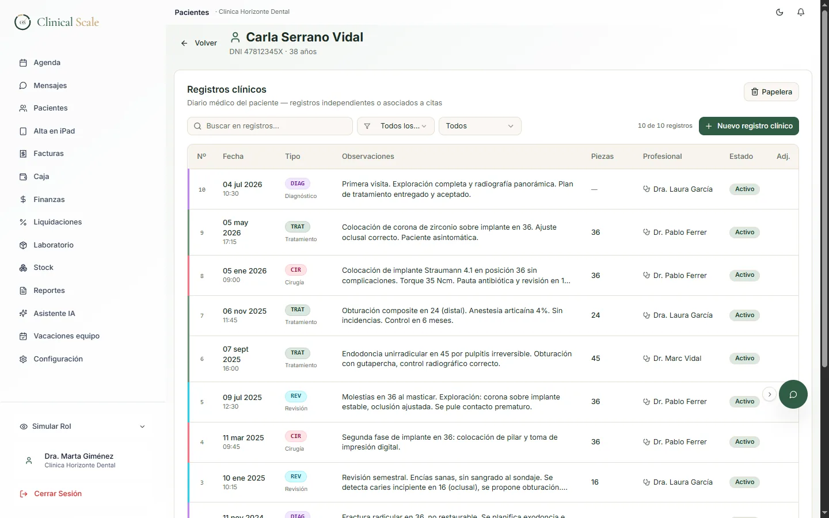Click the Alta en iPad tablet icon
The image size is (829, 518).
[x=23, y=131]
